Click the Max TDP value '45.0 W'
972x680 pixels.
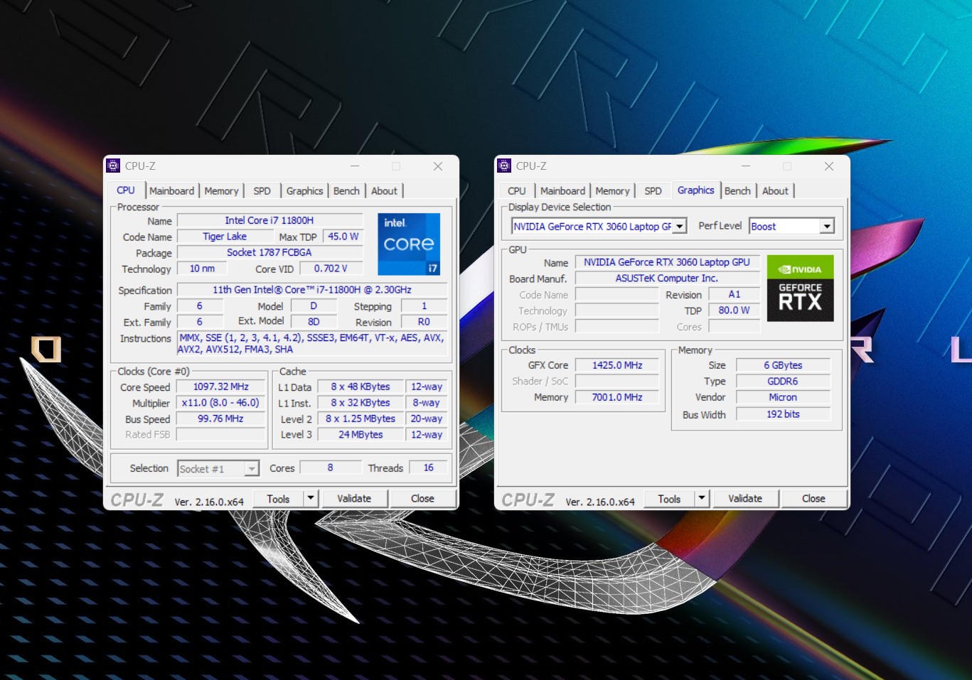[x=343, y=237]
